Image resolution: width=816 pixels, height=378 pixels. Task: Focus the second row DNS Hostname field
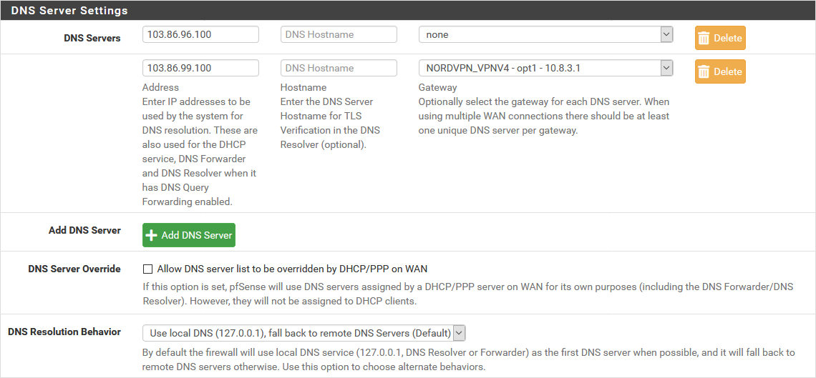(339, 68)
